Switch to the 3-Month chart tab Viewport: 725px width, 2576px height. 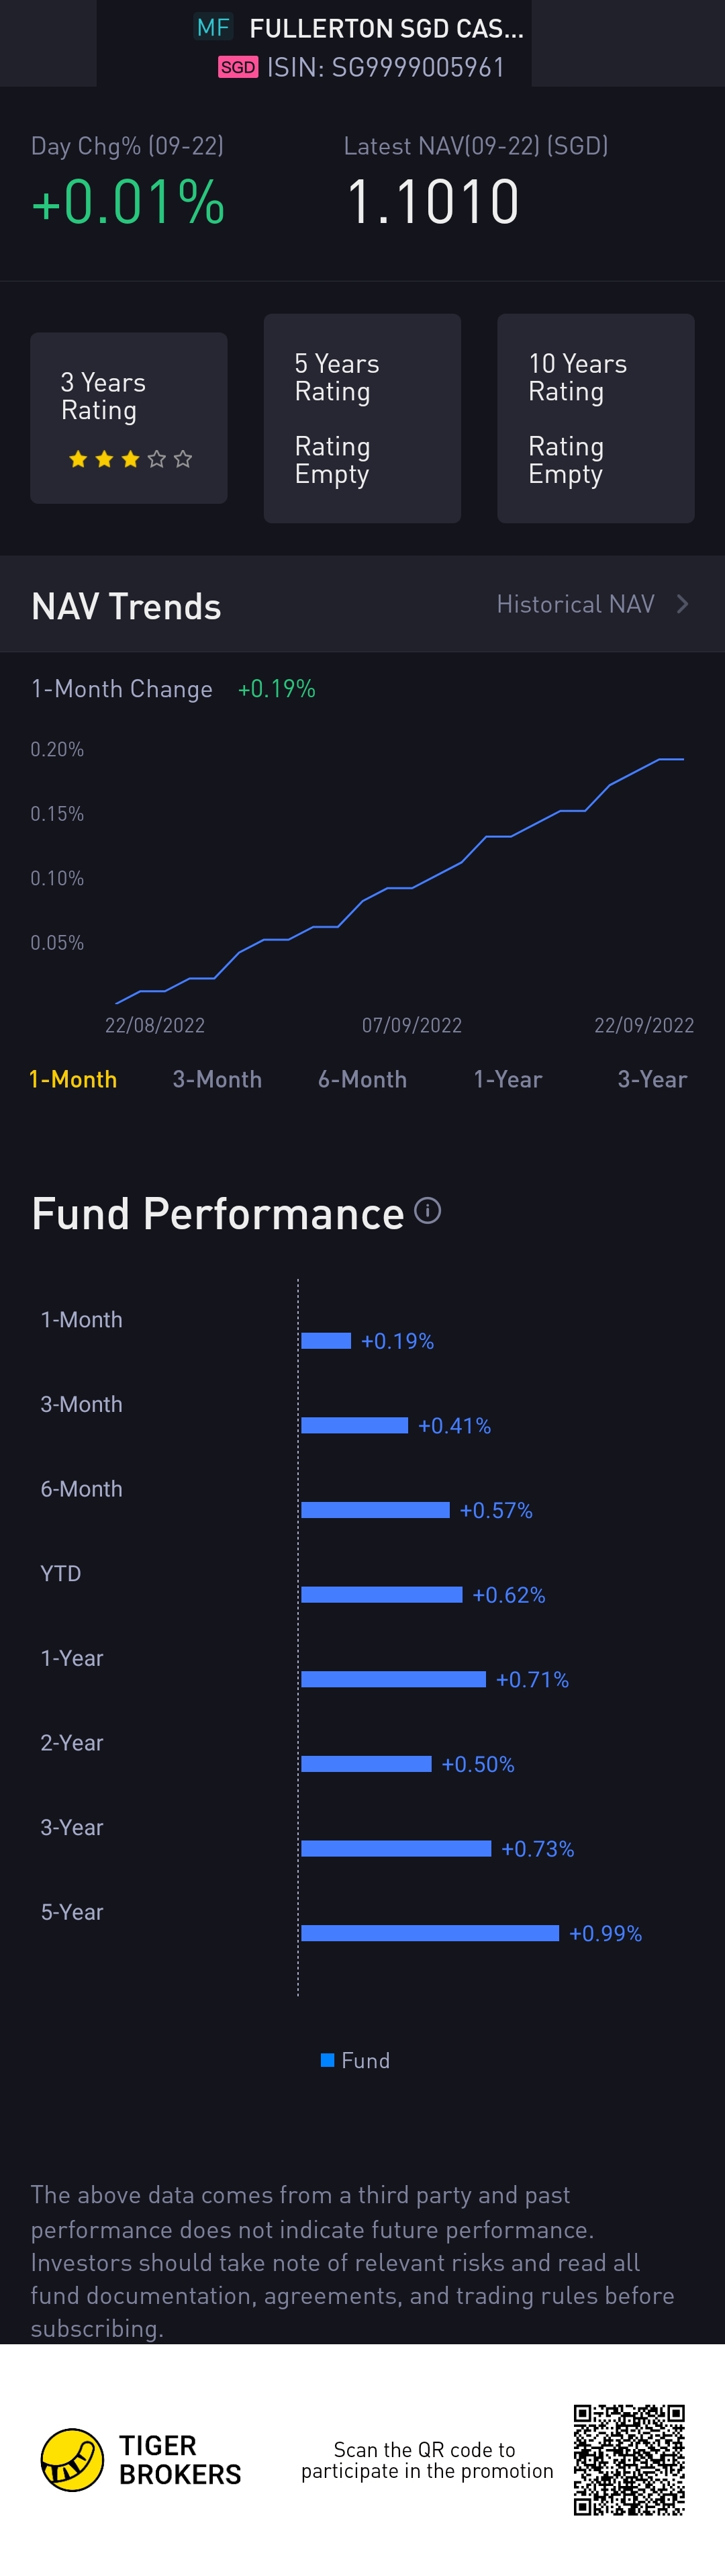[x=217, y=1079]
